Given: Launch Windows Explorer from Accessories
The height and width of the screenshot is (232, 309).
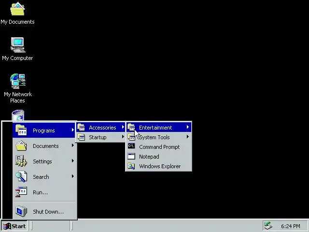Looking at the screenshot, I should coord(159,166).
